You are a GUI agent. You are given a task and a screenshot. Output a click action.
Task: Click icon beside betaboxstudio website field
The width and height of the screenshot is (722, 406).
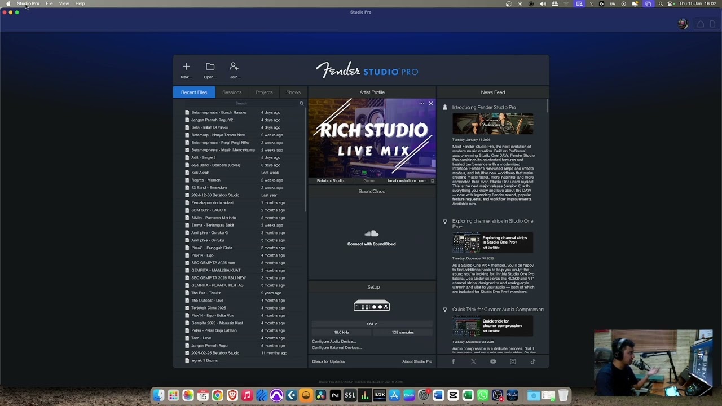pos(433,181)
